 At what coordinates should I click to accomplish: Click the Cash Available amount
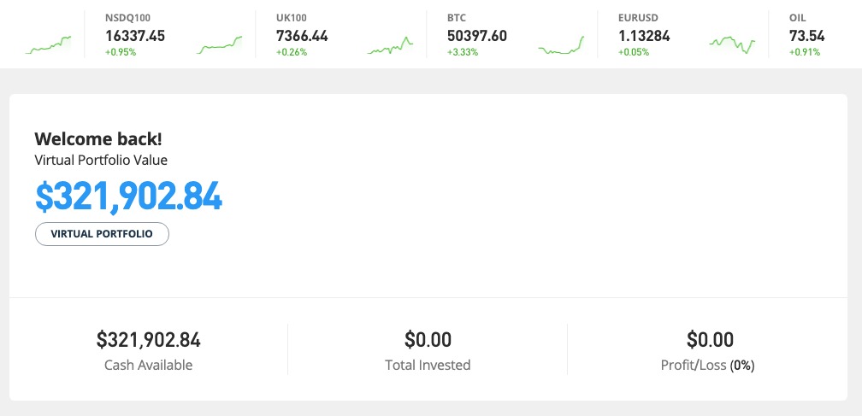coord(149,340)
